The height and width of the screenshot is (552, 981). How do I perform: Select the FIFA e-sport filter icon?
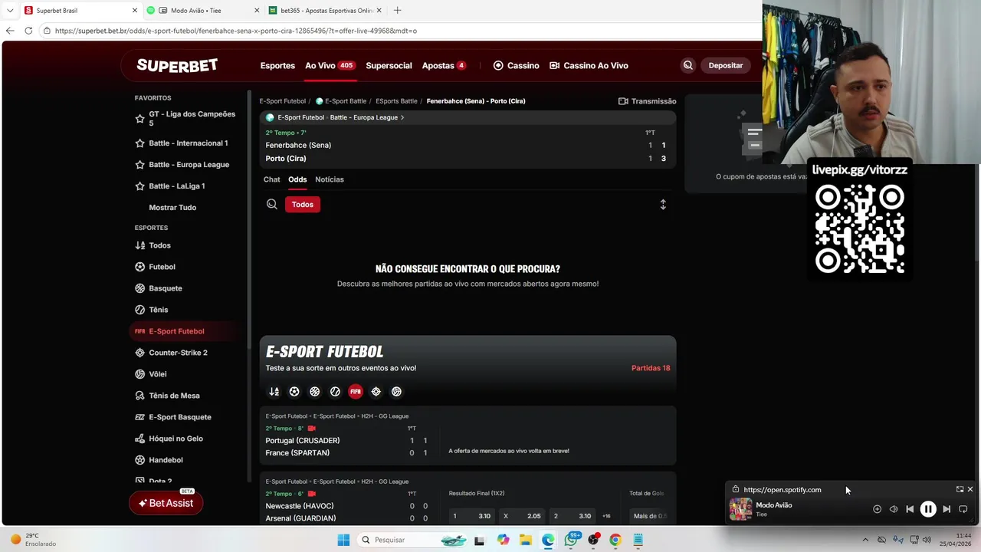coord(356,392)
